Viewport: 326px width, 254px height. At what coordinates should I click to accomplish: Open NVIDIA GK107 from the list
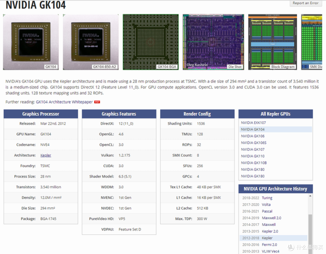click(253, 149)
